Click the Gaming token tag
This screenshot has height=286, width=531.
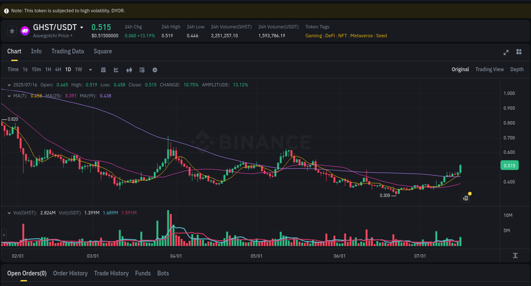314,36
